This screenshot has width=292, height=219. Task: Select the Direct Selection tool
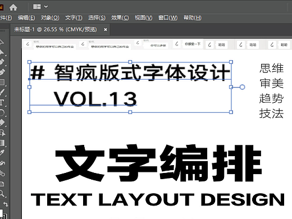(x=2, y=52)
